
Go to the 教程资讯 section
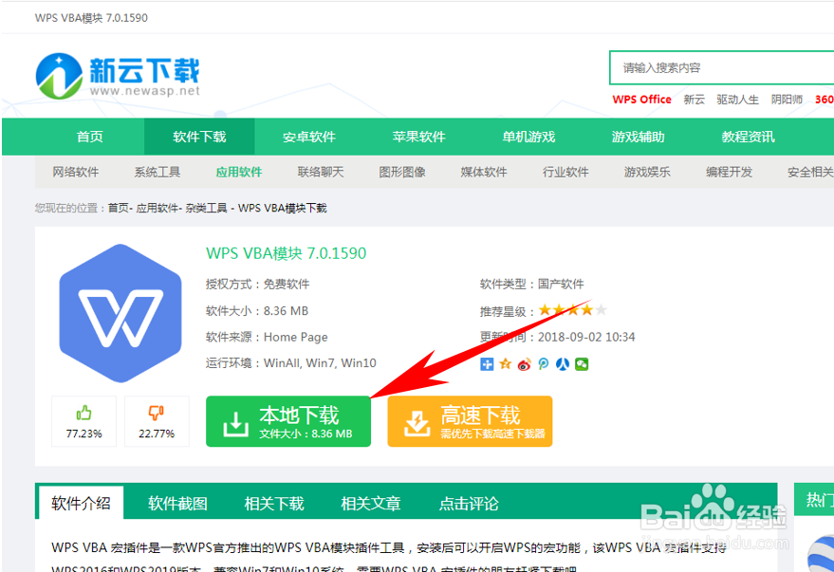[x=750, y=137]
